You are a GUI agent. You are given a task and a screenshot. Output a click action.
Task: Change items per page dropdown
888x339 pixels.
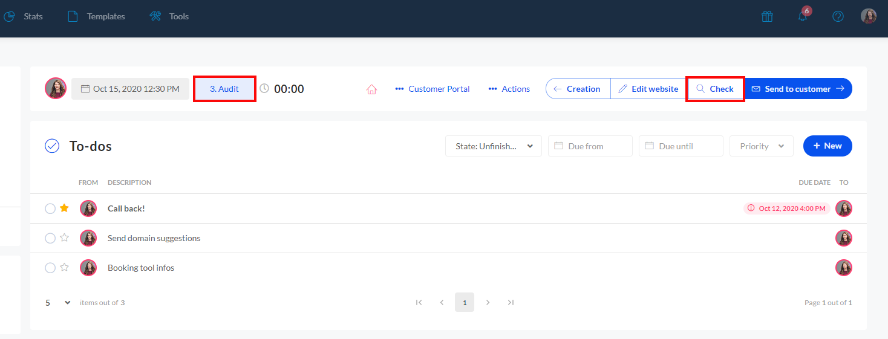coord(57,303)
